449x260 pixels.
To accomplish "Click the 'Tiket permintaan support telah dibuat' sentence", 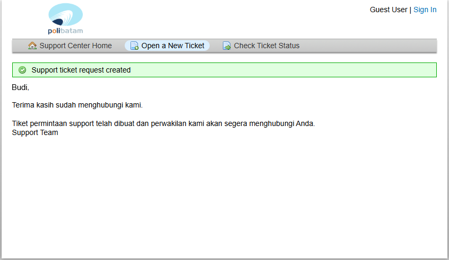I will [163, 123].
